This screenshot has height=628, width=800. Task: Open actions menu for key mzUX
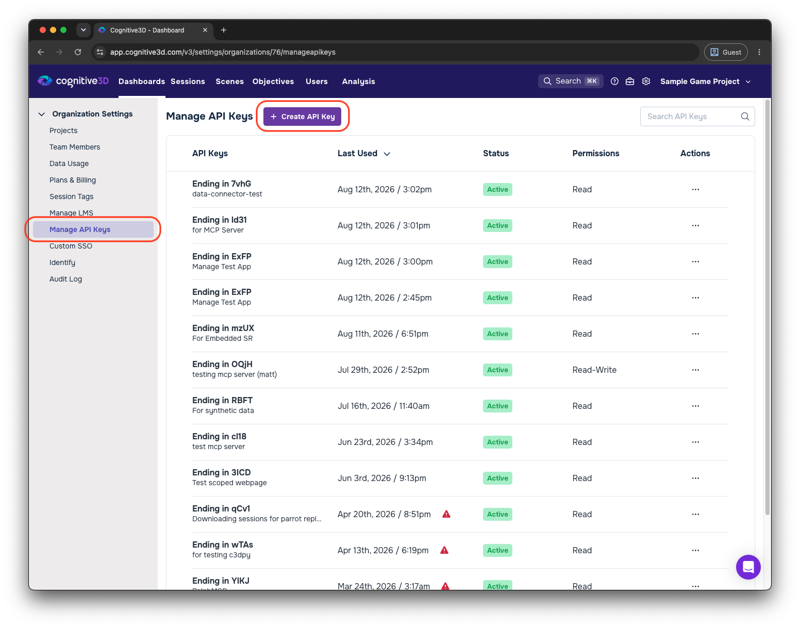(695, 334)
